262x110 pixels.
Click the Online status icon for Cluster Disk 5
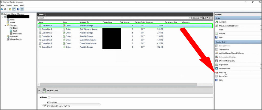64,40
